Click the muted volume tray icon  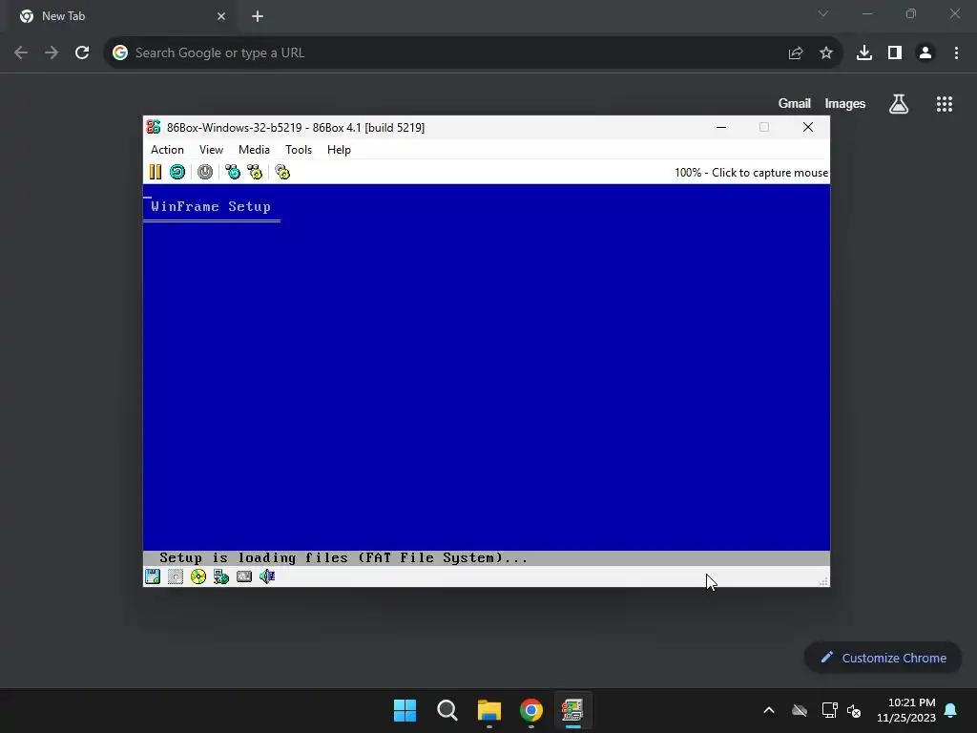(854, 710)
